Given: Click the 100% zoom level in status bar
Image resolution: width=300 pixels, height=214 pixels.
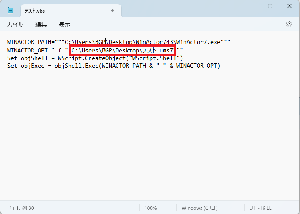Looking at the screenshot, I should click(151, 208).
